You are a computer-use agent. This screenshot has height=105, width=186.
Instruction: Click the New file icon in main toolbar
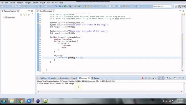pos(2,6)
